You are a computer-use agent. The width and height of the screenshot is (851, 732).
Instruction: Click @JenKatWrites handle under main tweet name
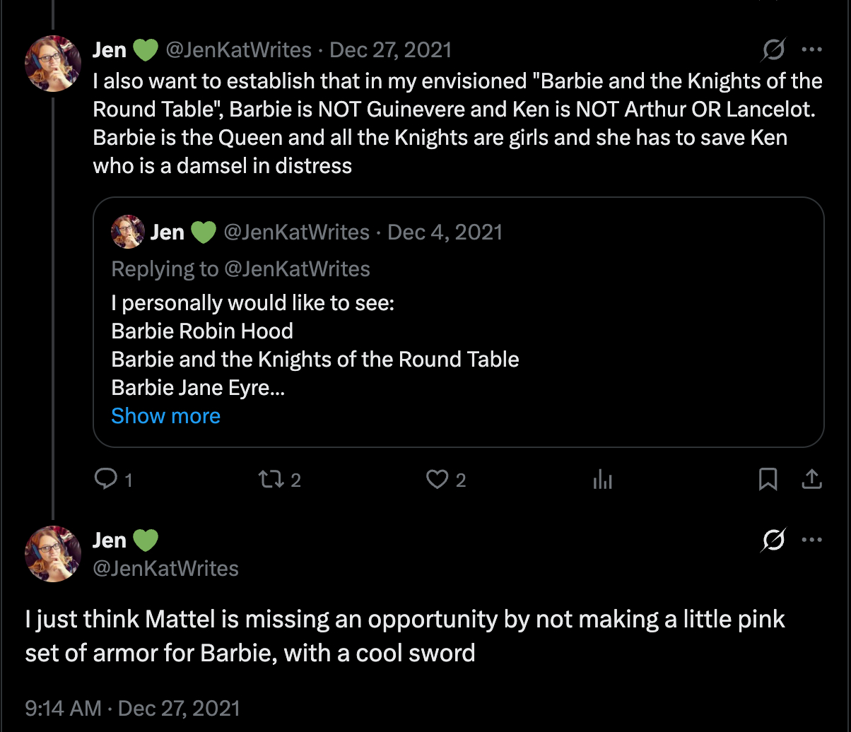pyautogui.click(x=165, y=568)
